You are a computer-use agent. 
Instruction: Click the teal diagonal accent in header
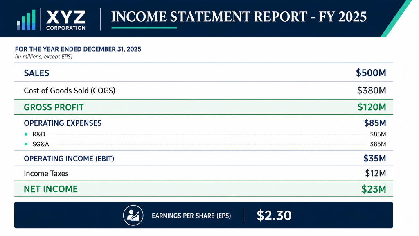coord(396,18)
